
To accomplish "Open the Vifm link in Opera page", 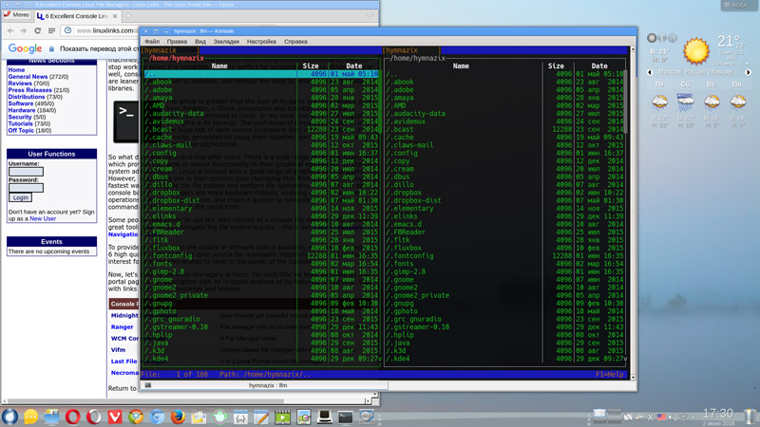I will (x=118, y=350).
